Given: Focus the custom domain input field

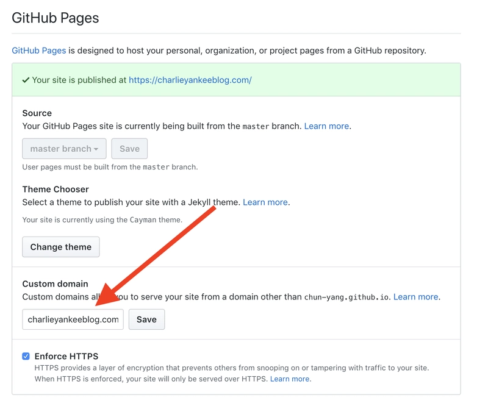Looking at the screenshot, I should coord(73,319).
